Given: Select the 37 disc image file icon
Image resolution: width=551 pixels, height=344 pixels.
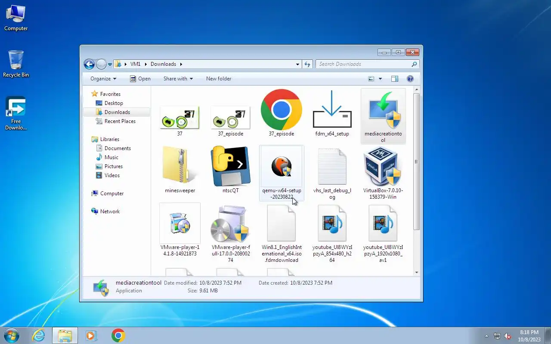Looking at the screenshot, I should pos(180,117).
